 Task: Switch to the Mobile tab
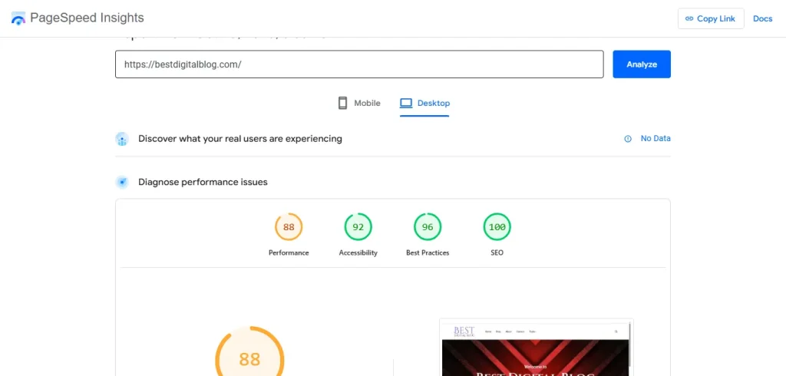click(359, 104)
